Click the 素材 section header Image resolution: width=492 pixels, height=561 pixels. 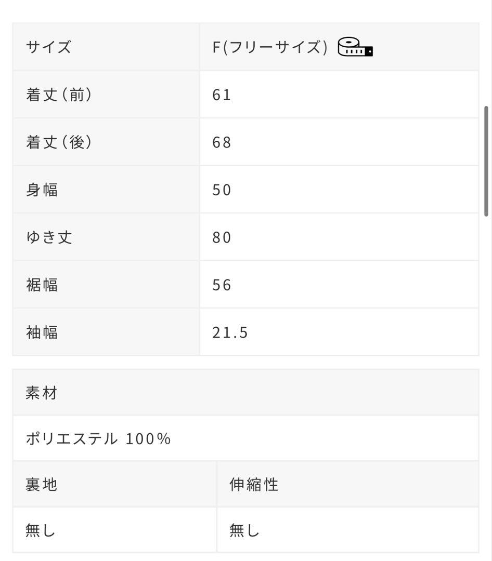(x=246, y=393)
